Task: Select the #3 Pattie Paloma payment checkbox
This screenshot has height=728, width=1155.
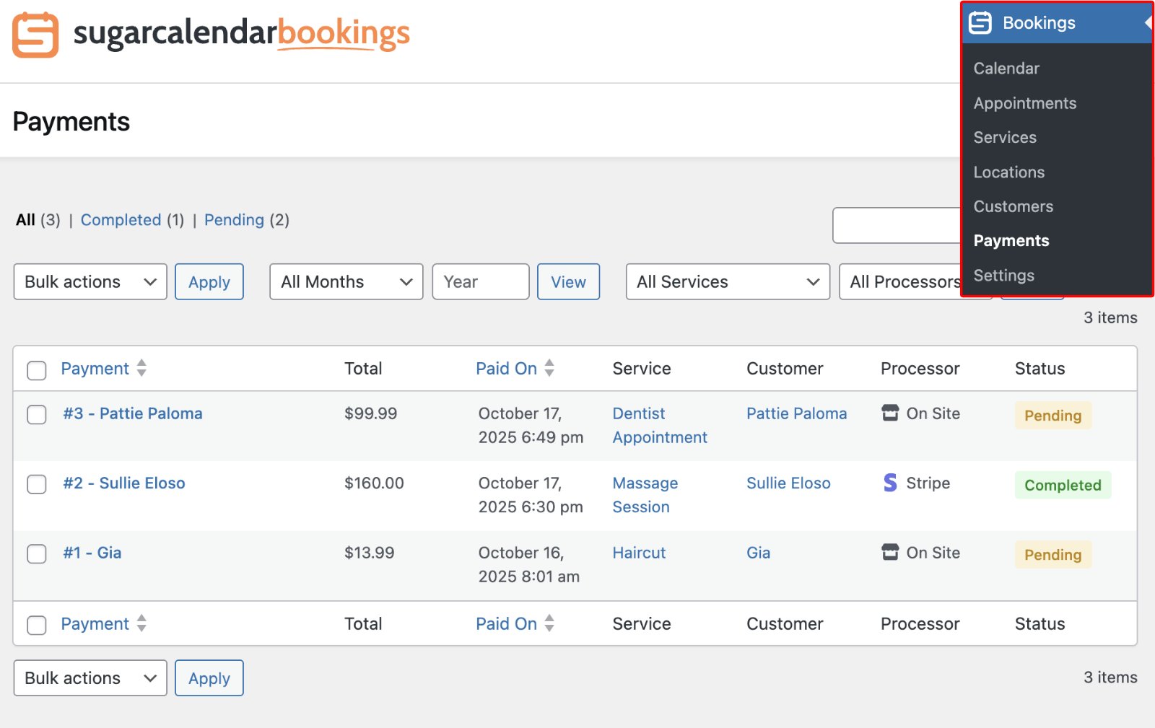Action: 37,415
